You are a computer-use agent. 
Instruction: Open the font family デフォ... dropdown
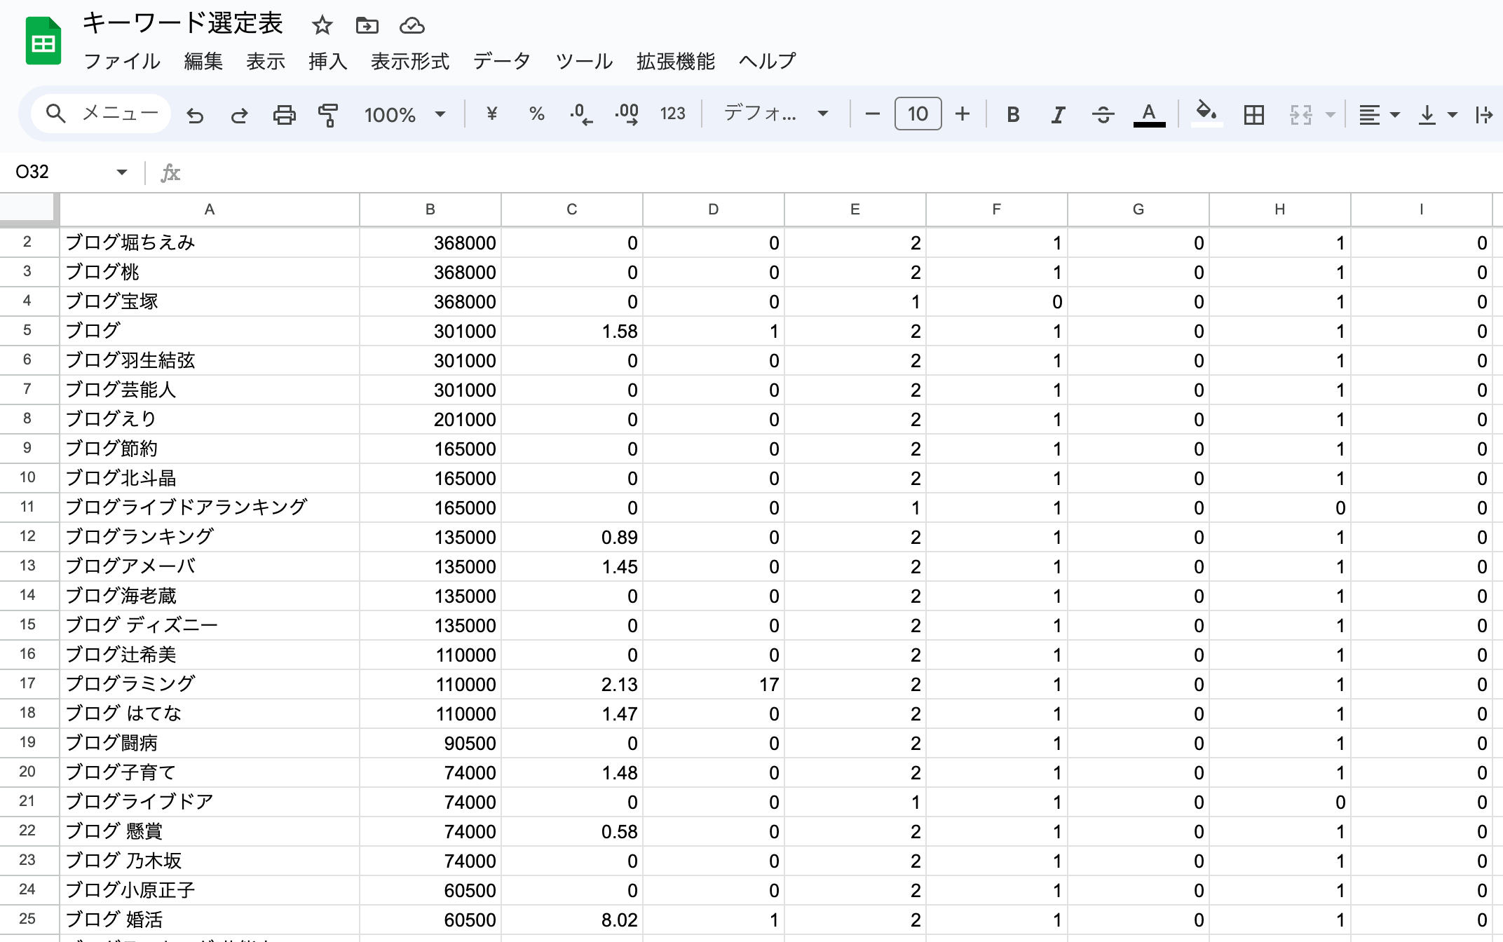[777, 114]
